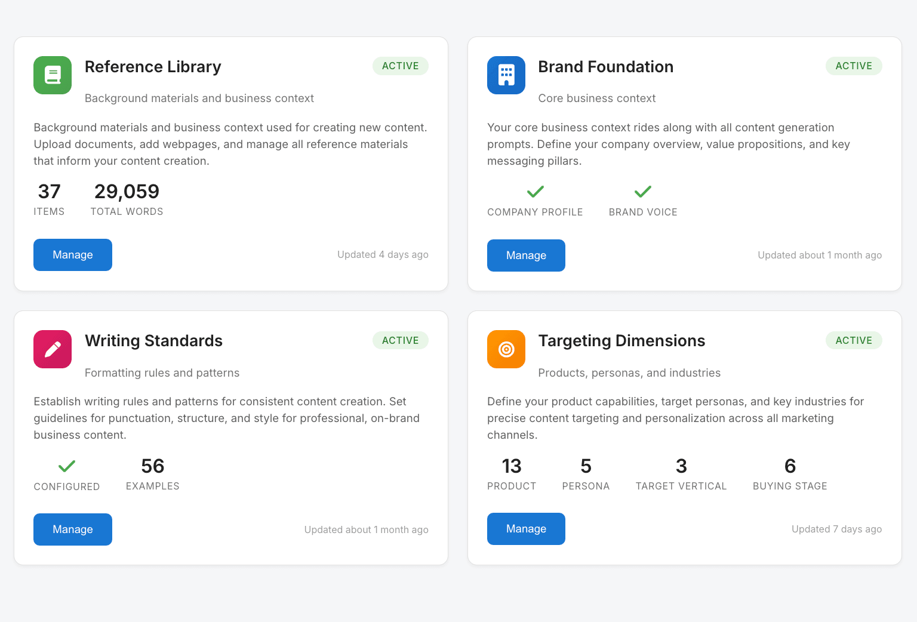This screenshot has width=917, height=622.
Task: Click the Active badge on Reference Library
Action: click(401, 66)
